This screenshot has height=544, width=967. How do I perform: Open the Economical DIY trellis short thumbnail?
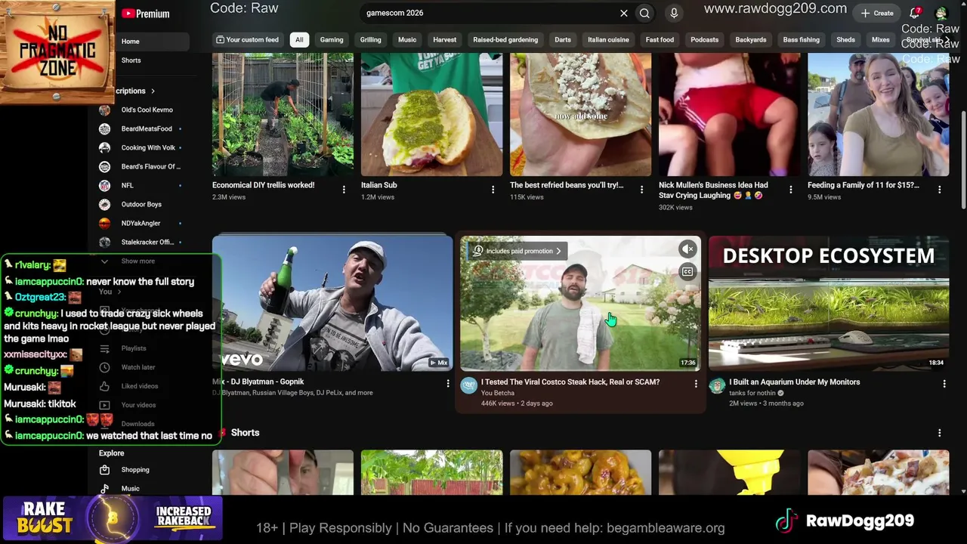click(x=283, y=114)
